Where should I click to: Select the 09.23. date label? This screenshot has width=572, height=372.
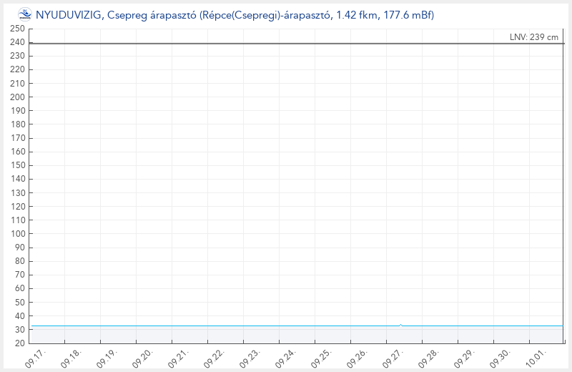point(249,358)
